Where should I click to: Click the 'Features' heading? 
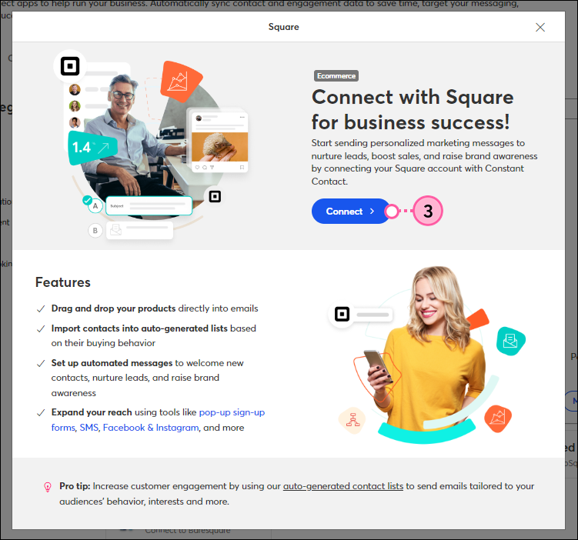63,282
